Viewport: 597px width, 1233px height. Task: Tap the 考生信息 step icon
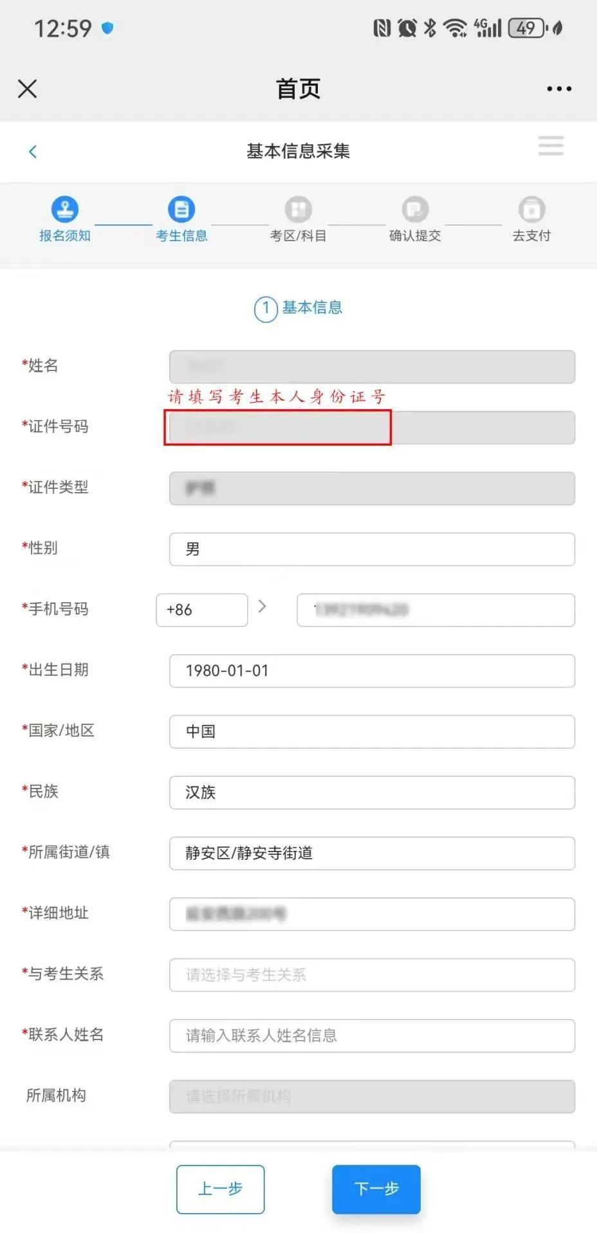181,209
